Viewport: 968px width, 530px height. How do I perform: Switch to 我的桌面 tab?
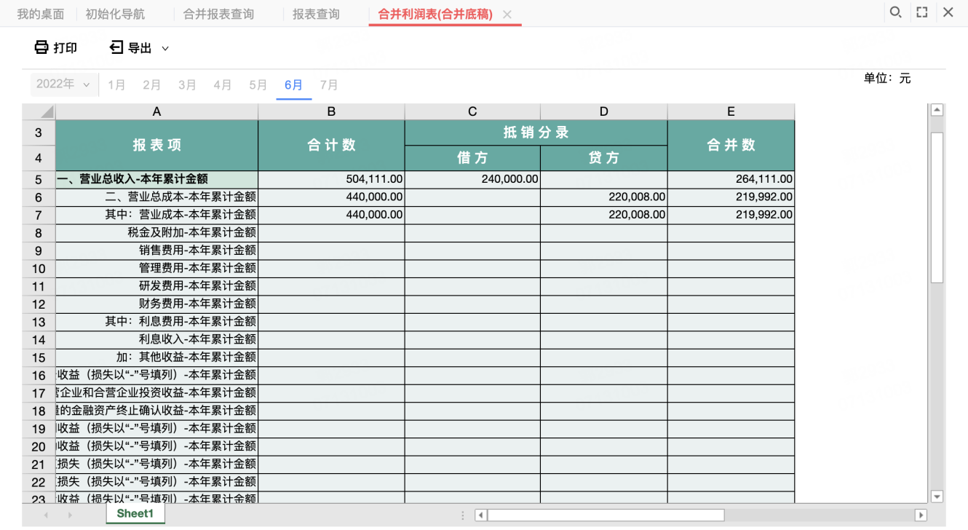pyautogui.click(x=41, y=14)
